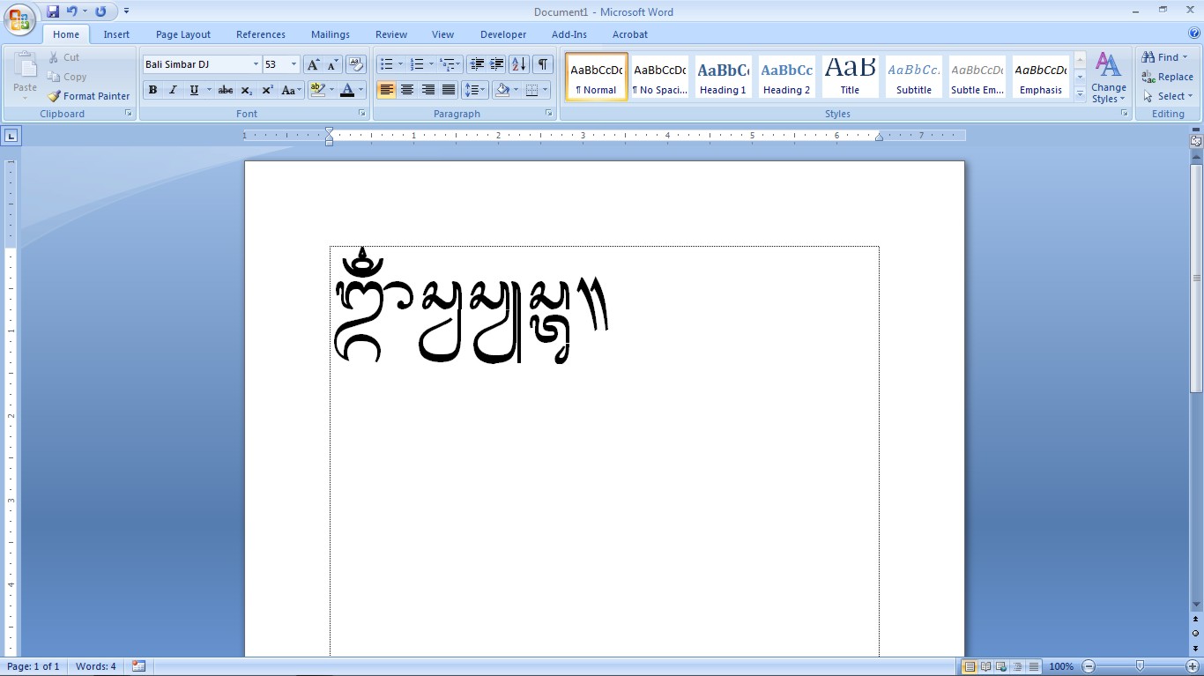This screenshot has height=676, width=1204.
Task: Open the font color swatch dropdown
Action: coord(359,90)
